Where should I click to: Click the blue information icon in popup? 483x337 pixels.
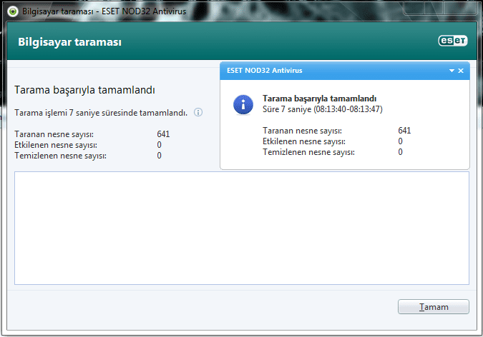tap(243, 104)
